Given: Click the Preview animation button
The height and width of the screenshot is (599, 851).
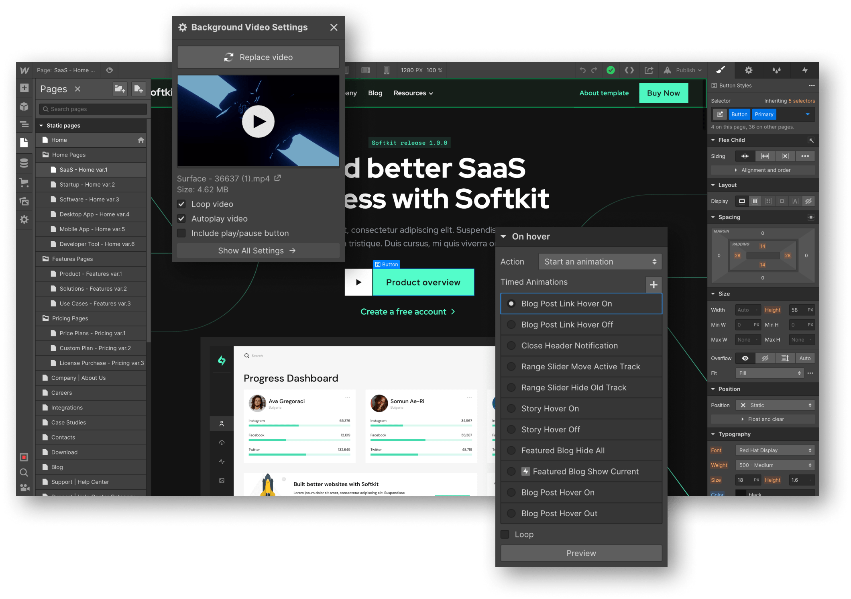Looking at the screenshot, I should [x=581, y=553].
